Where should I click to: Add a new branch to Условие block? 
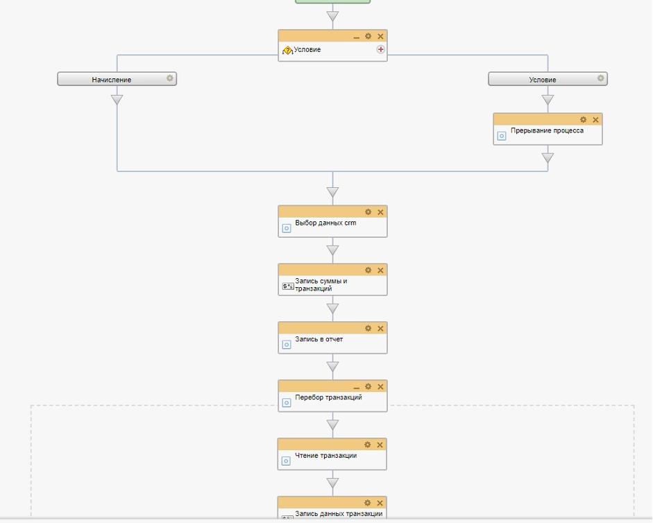tap(380, 50)
